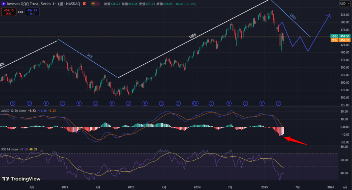352x190 pixels.
Task: Click the 80.00 RSI axis label
Action: [344, 147]
